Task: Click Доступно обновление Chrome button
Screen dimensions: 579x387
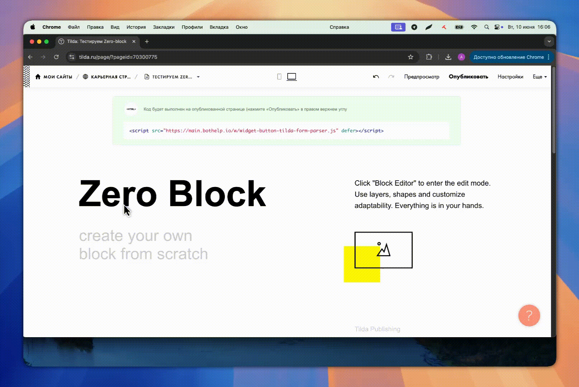Action: tap(508, 57)
